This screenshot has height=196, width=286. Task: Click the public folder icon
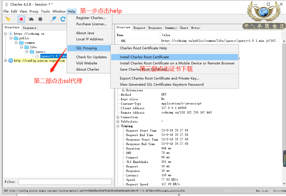tap(16, 38)
